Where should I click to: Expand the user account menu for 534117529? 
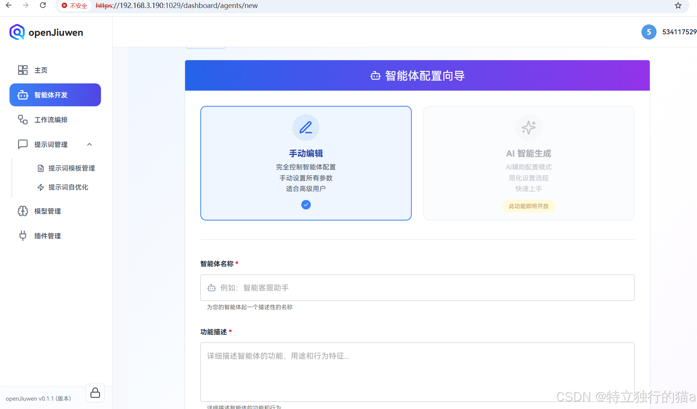pyautogui.click(x=679, y=32)
